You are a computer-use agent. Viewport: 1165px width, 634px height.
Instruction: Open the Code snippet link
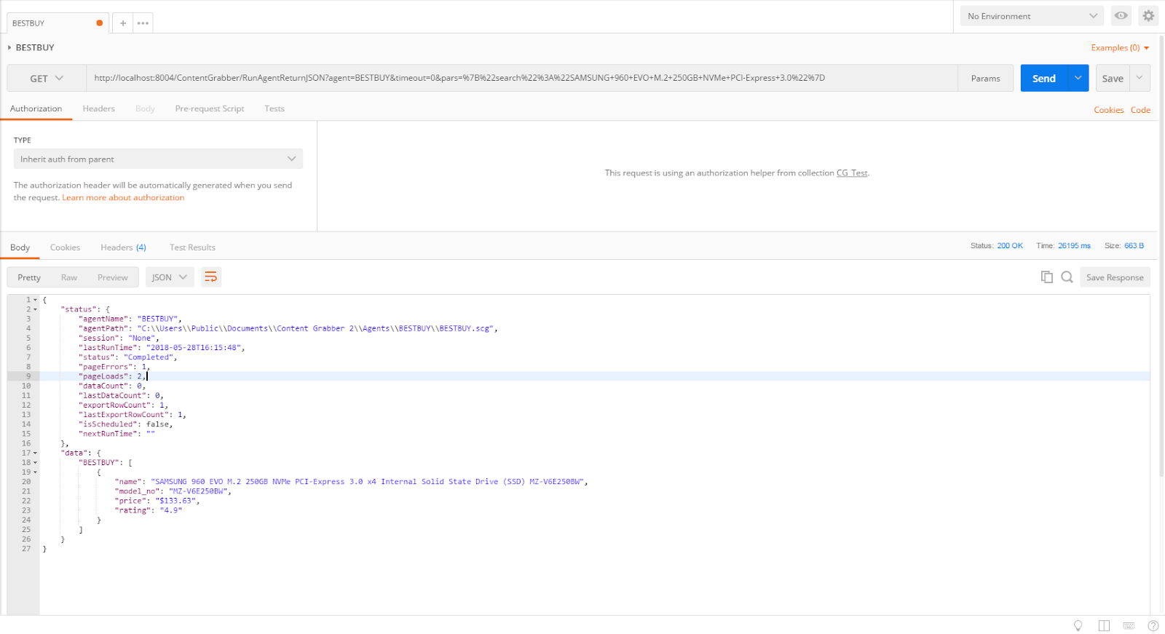coord(1140,110)
